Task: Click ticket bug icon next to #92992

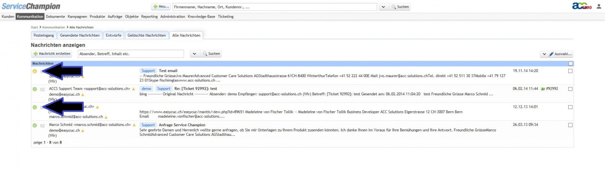Action: tap(543, 89)
